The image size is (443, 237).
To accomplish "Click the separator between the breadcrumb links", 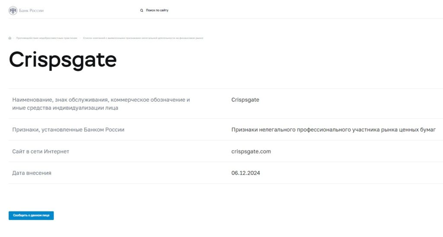I will (80, 38).
